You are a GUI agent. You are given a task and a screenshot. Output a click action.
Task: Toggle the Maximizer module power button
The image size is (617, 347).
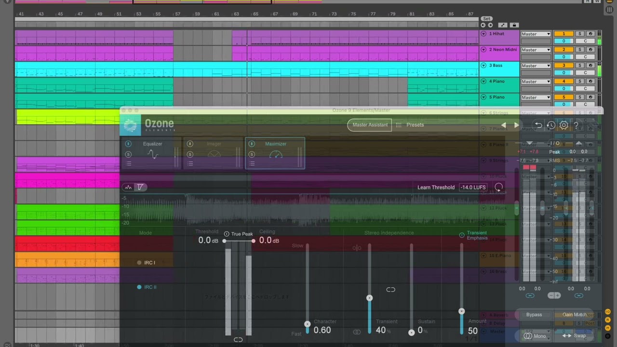click(x=252, y=144)
